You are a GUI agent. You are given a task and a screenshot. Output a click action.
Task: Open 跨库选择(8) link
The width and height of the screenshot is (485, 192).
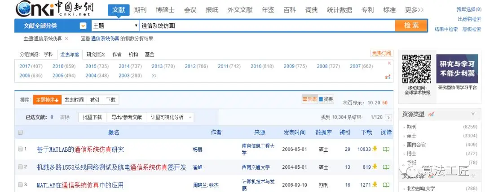(x=469, y=9)
